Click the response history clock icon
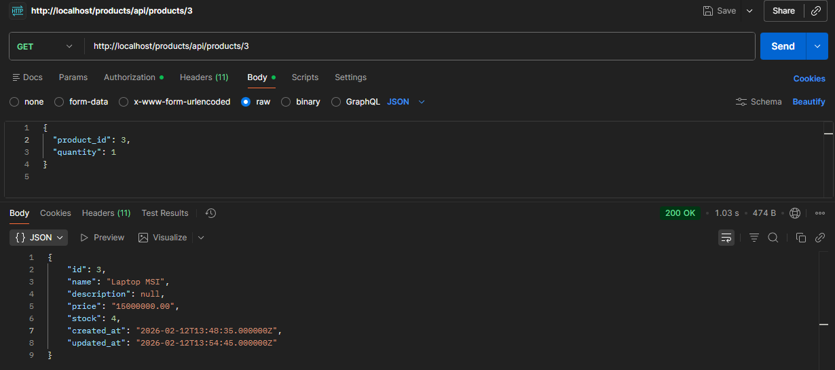This screenshot has height=370, width=835. 211,213
